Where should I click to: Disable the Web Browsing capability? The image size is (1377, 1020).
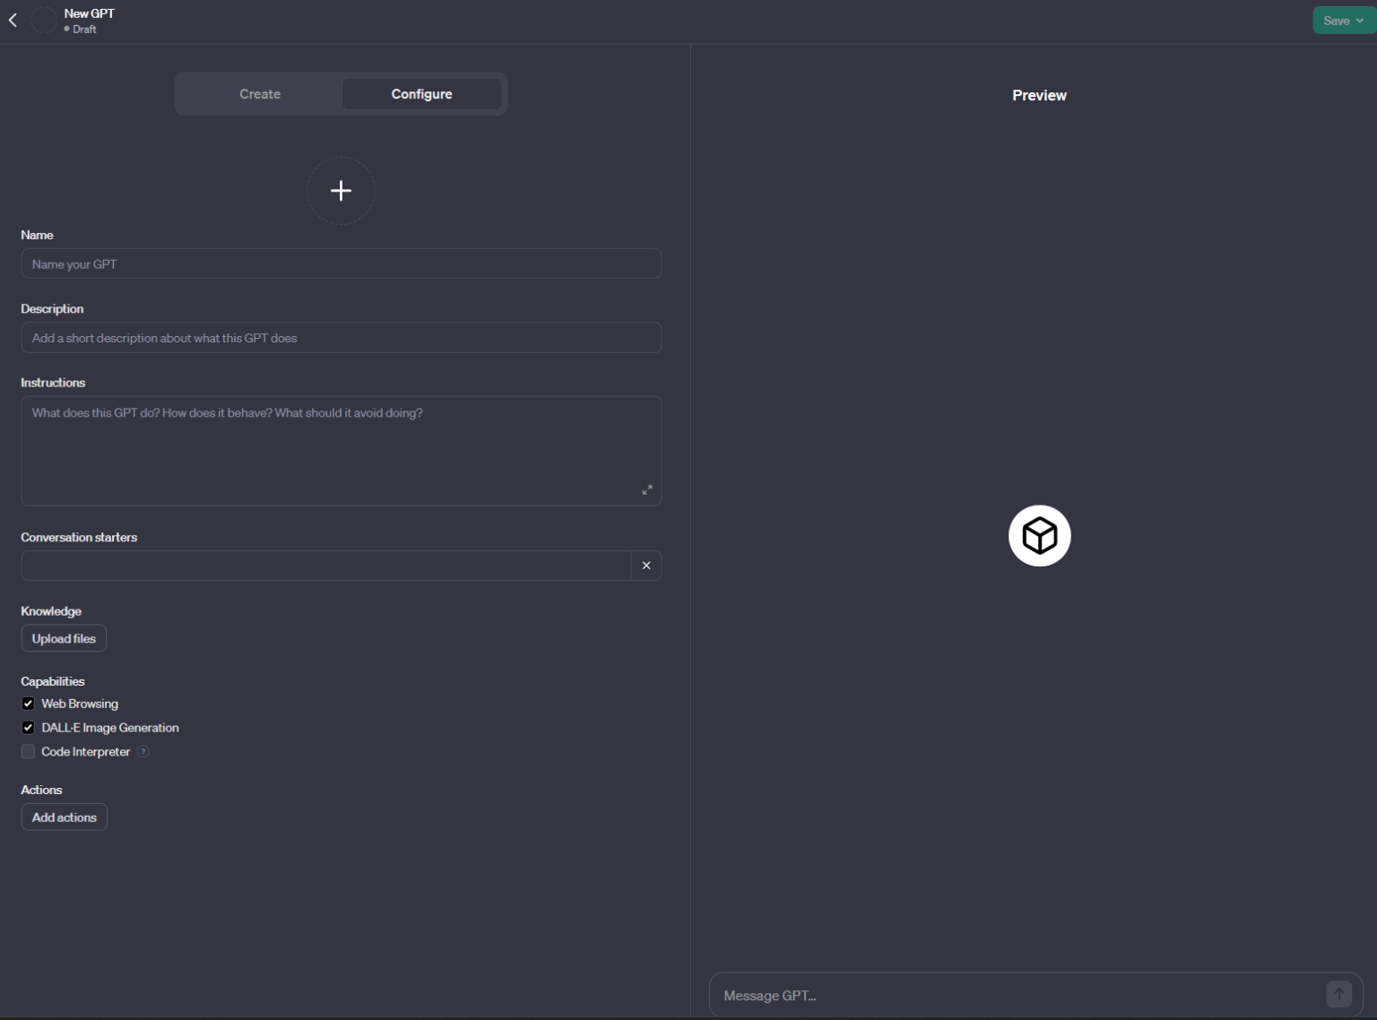(28, 703)
